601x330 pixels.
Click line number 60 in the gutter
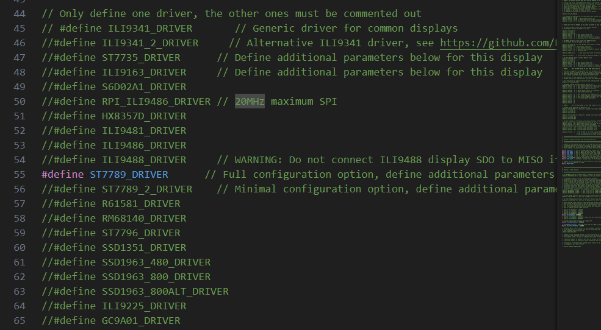click(19, 247)
